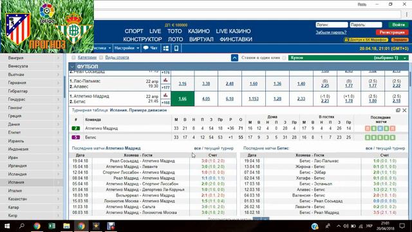Open the ФИНСТАВКИ menu
This screenshot has width=412, height=232.
tap(236, 39)
